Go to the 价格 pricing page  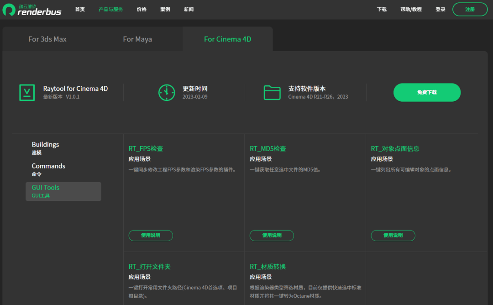tap(142, 10)
